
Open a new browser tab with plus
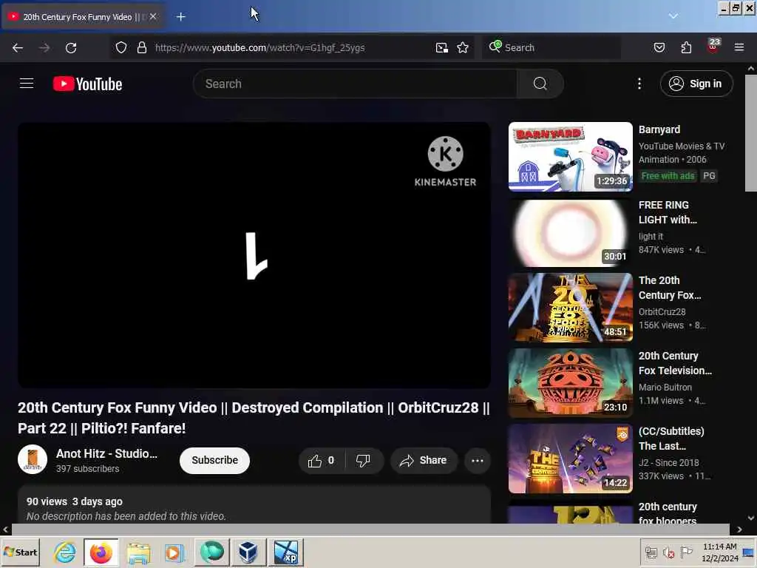click(181, 17)
